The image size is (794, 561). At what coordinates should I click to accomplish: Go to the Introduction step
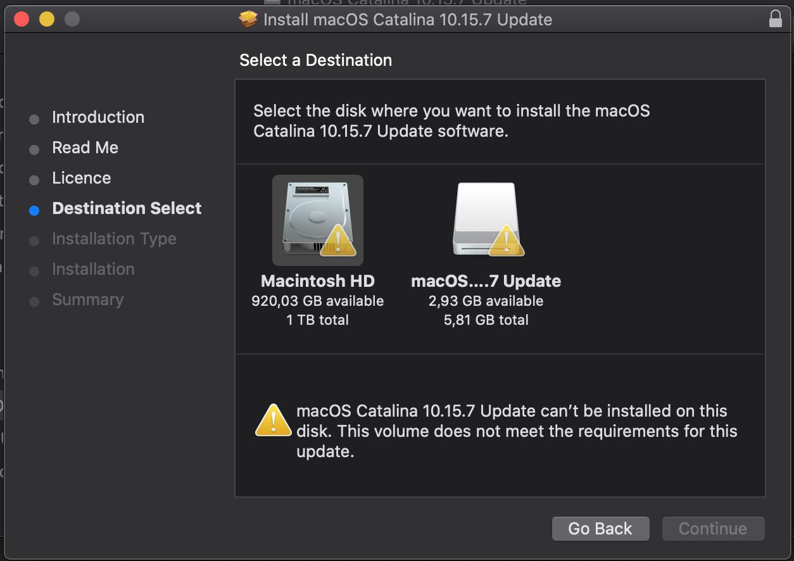tap(98, 117)
